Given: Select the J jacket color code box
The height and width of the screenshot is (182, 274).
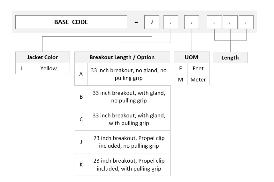Looking at the screenshot, I should pyautogui.click(x=152, y=22).
